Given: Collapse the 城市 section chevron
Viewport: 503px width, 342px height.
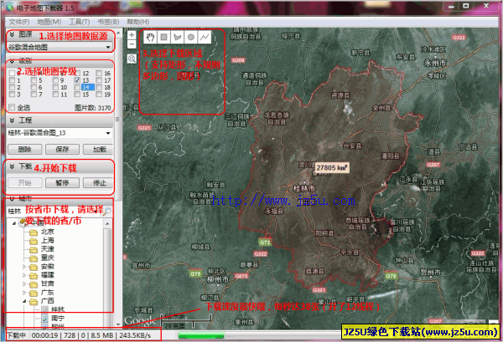Looking at the screenshot, I should click(13, 199).
